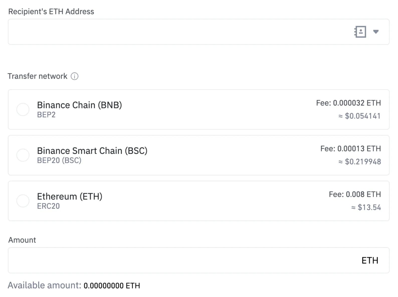Click the Binance Smart Chain (BSC) title

(x=92, y=151)
